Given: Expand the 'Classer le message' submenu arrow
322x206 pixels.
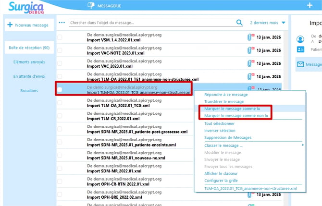Looking at the screenshot, I should coord(303,145).
